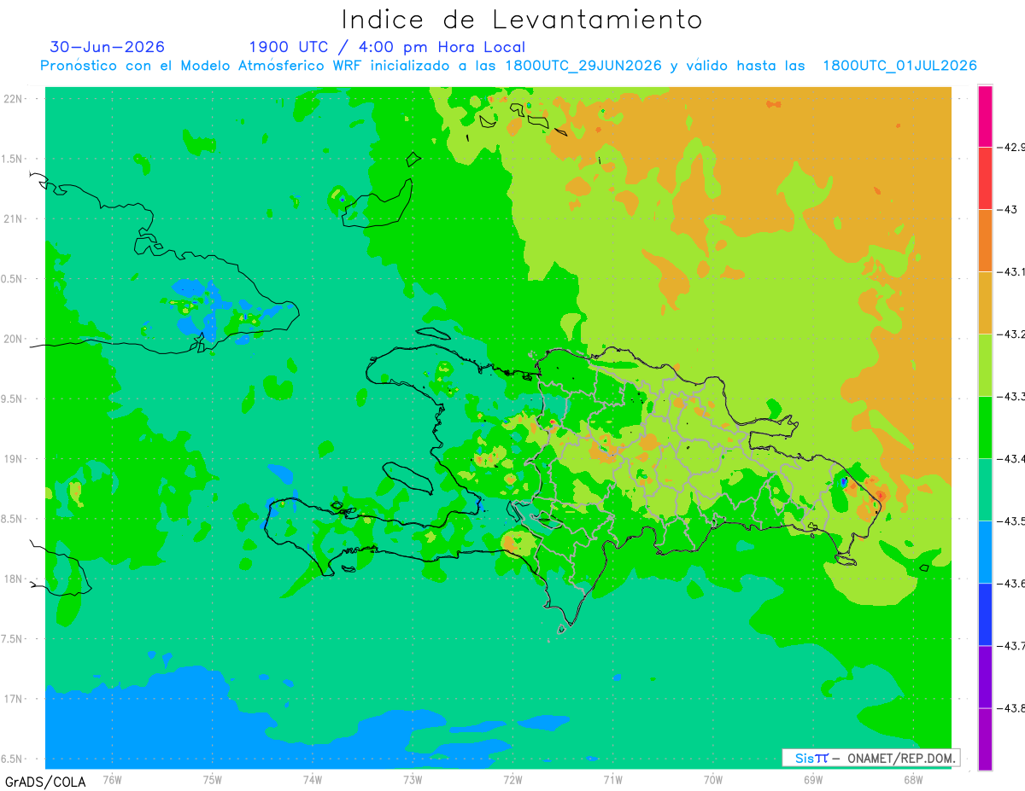This screenshot has height=791, width=1025.
Task: Click the '0.5N' latitude label
Action: click(13, 279)
